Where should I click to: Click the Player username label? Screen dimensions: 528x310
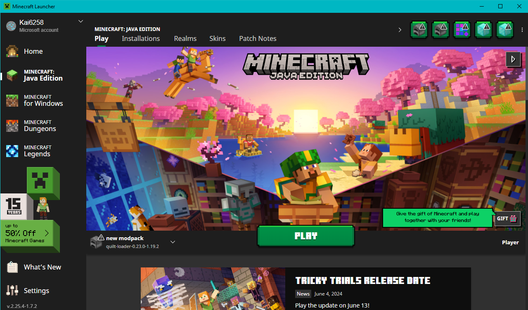(x=510, y=243)
